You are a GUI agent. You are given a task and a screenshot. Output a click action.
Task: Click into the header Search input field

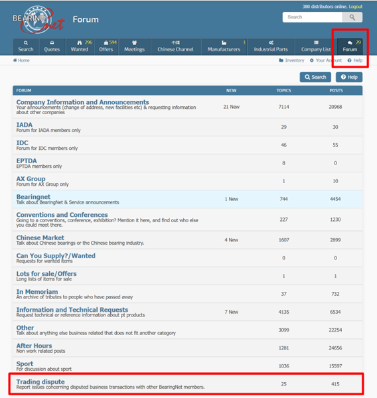pos(312,17)
